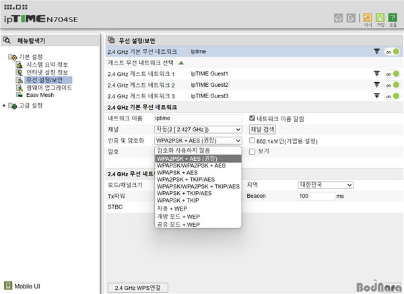The height and width of the screenshot is (294, 404).
Task: Select WPAPSK/WPA2PSK + AES option
Action: click(198, 166)
